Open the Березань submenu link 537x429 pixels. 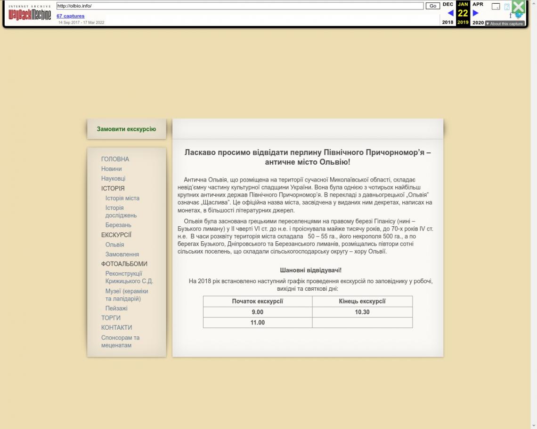118,225
